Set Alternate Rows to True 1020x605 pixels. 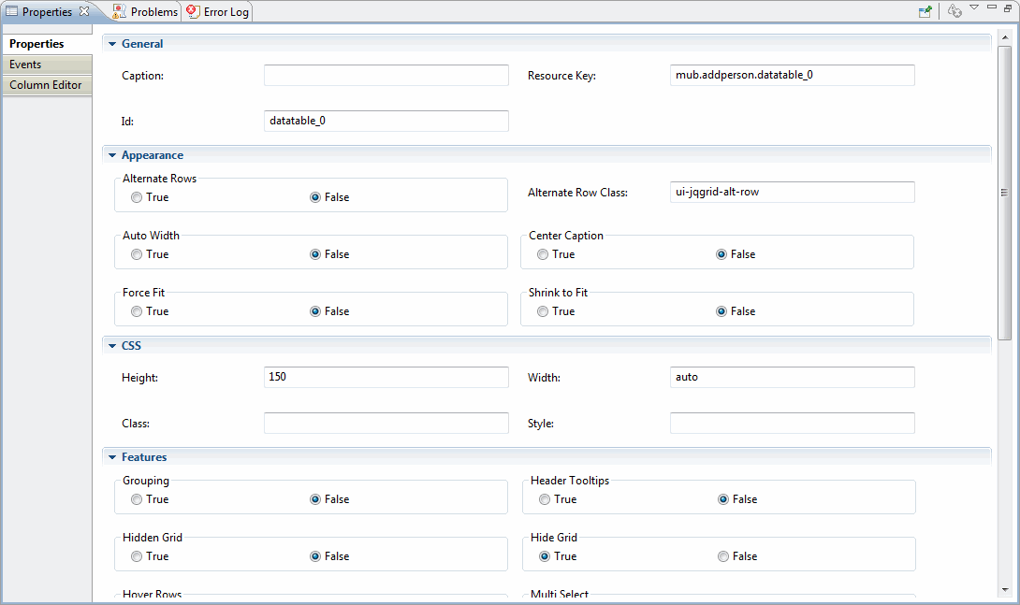pos(136,197)
